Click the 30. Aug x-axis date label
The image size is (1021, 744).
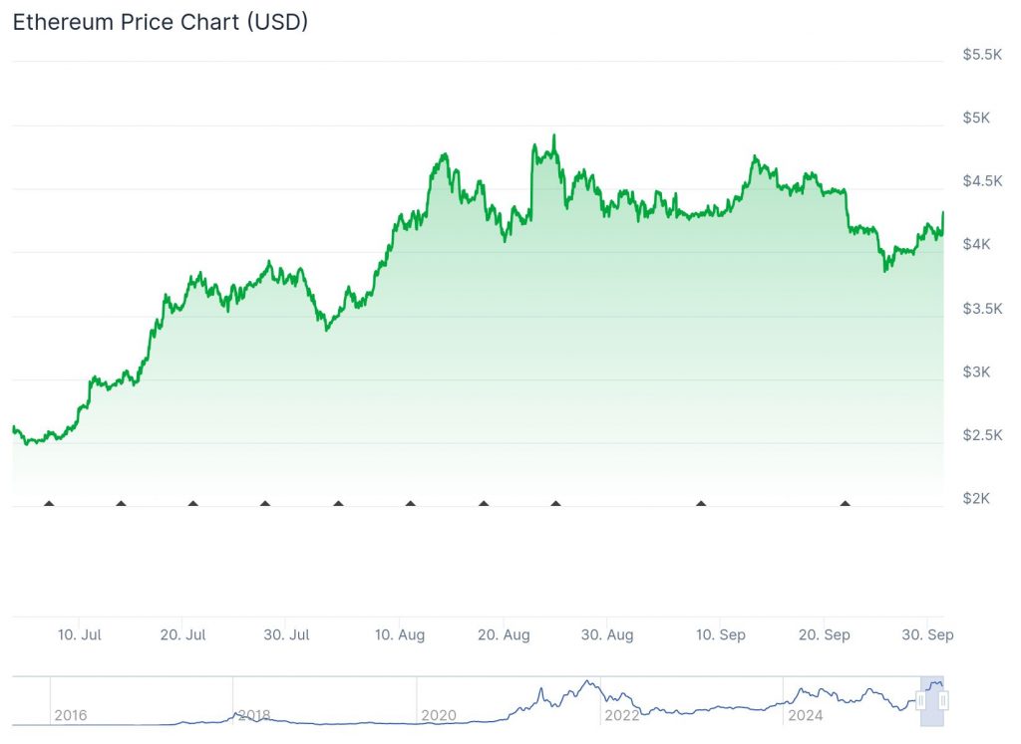point(606,635)
